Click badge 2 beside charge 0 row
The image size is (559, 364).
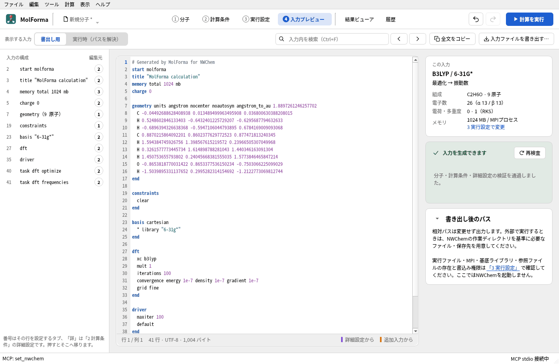[98, 103]
